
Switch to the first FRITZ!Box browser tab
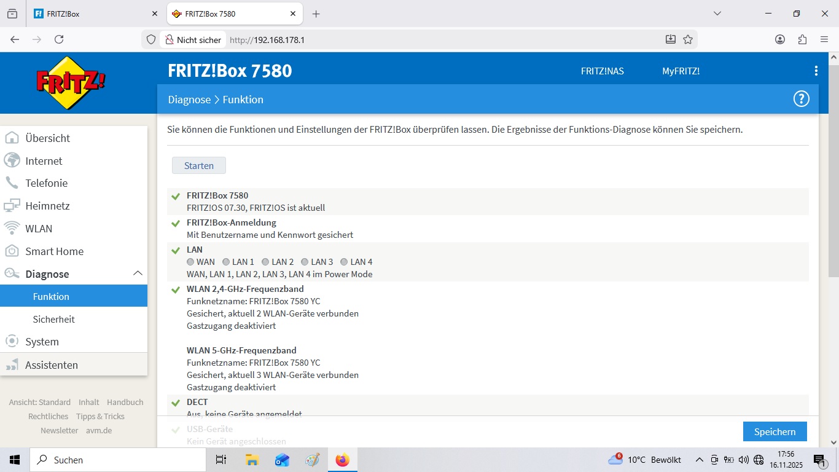pos(95,14)
